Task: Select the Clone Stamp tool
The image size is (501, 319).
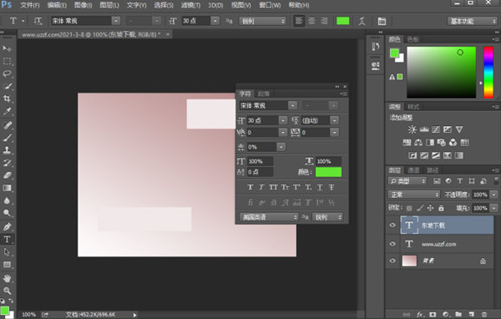Action: pos(7,150)
